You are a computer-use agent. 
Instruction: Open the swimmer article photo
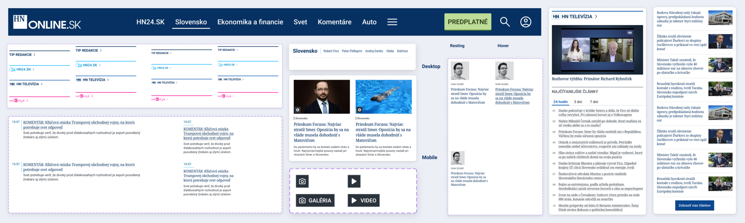384,97
